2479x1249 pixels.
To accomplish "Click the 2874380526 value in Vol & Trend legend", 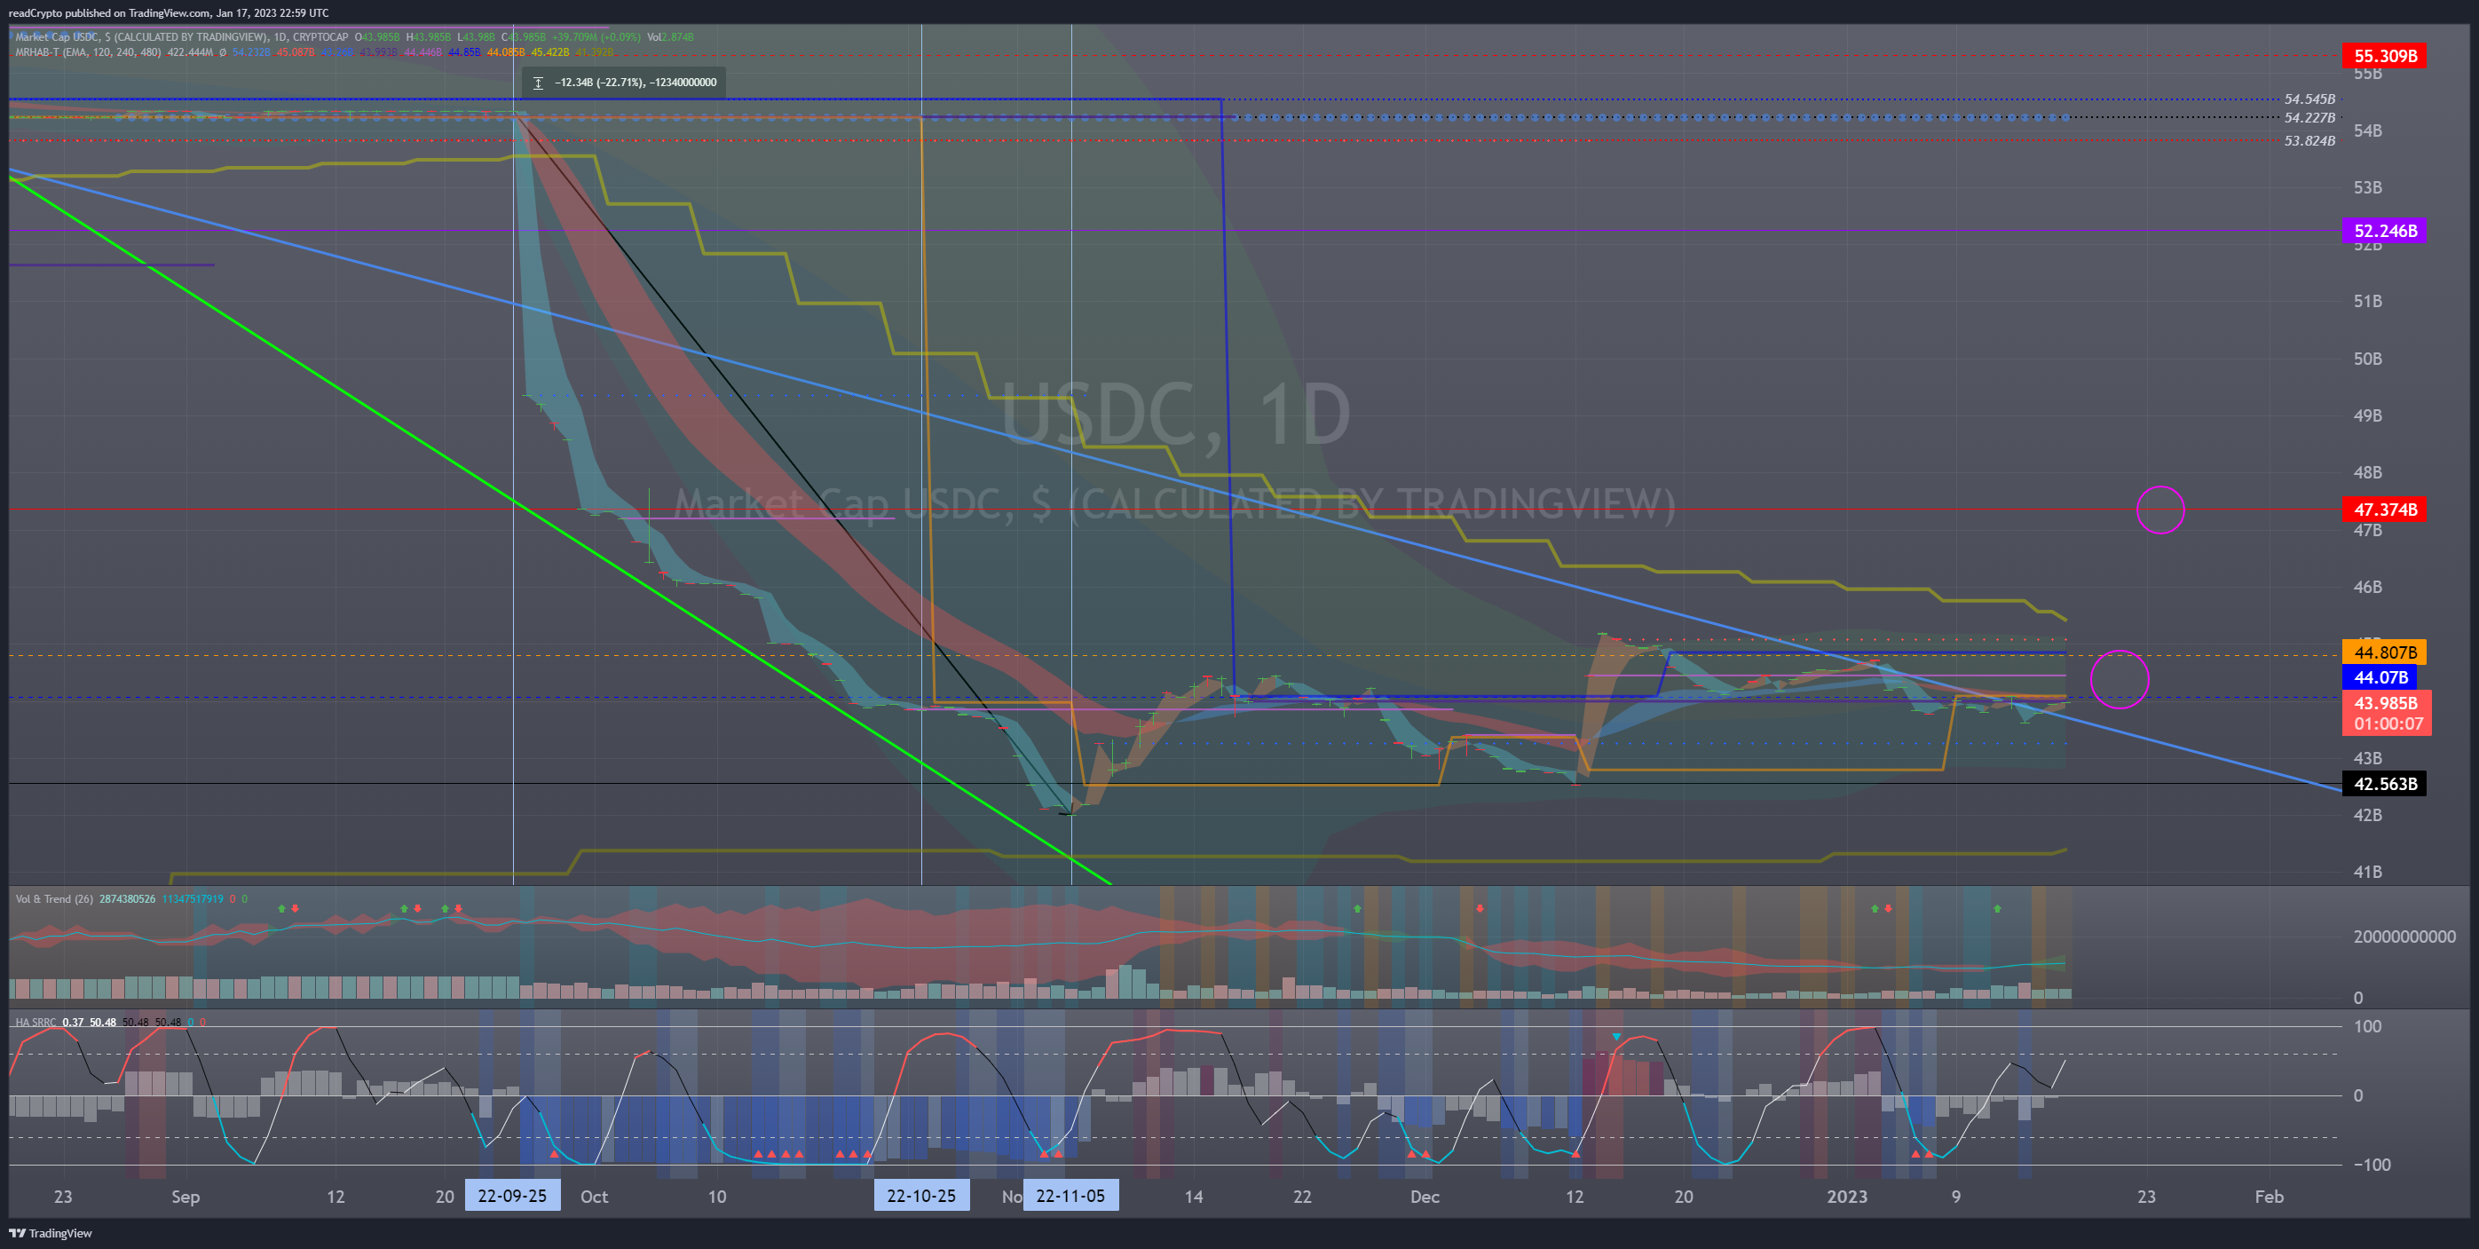I will point(127,898).
